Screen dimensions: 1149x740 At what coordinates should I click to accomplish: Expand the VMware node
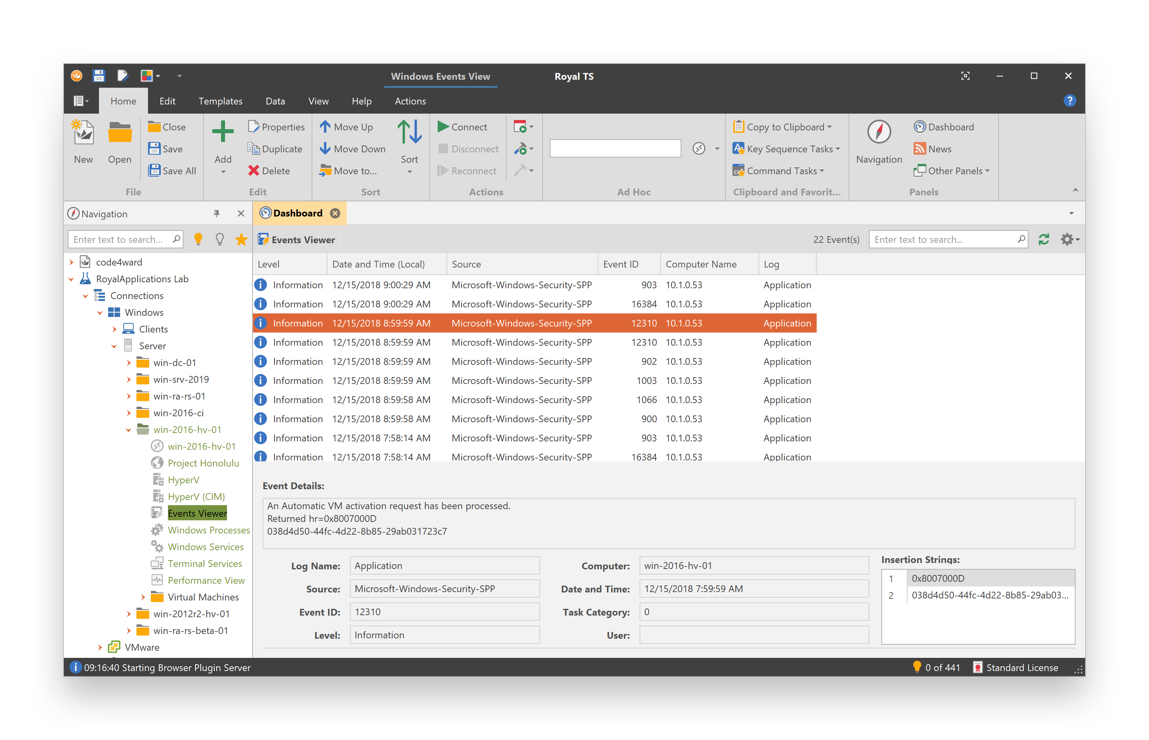click(x=99, y=647)
